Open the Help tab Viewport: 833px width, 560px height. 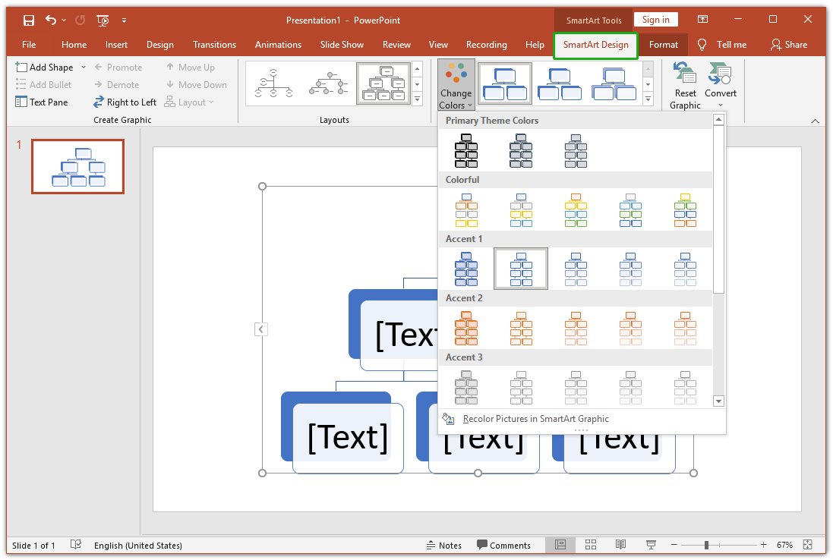click(535, 45)
